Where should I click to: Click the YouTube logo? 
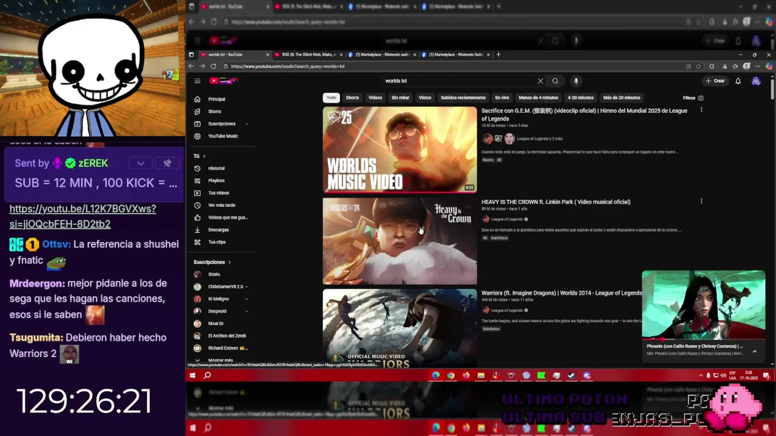224,81
